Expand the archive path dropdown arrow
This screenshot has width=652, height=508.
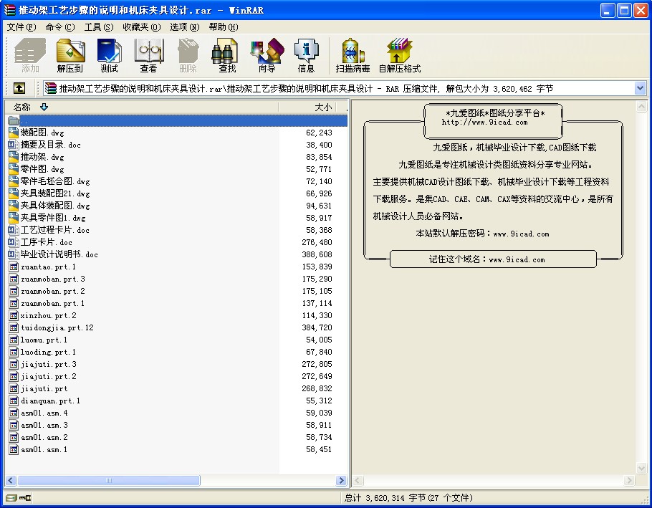tap(640, 88)
